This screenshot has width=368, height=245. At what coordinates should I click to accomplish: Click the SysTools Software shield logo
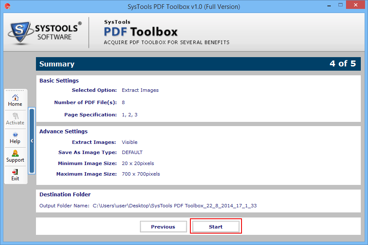coord(20,32)
